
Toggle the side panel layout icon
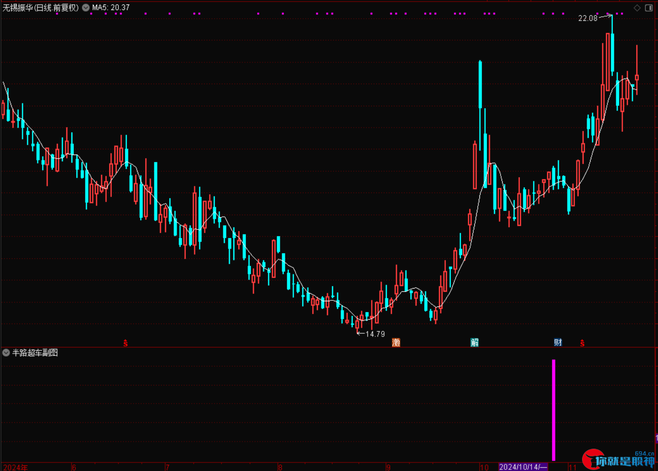click(x=649, y=8)
